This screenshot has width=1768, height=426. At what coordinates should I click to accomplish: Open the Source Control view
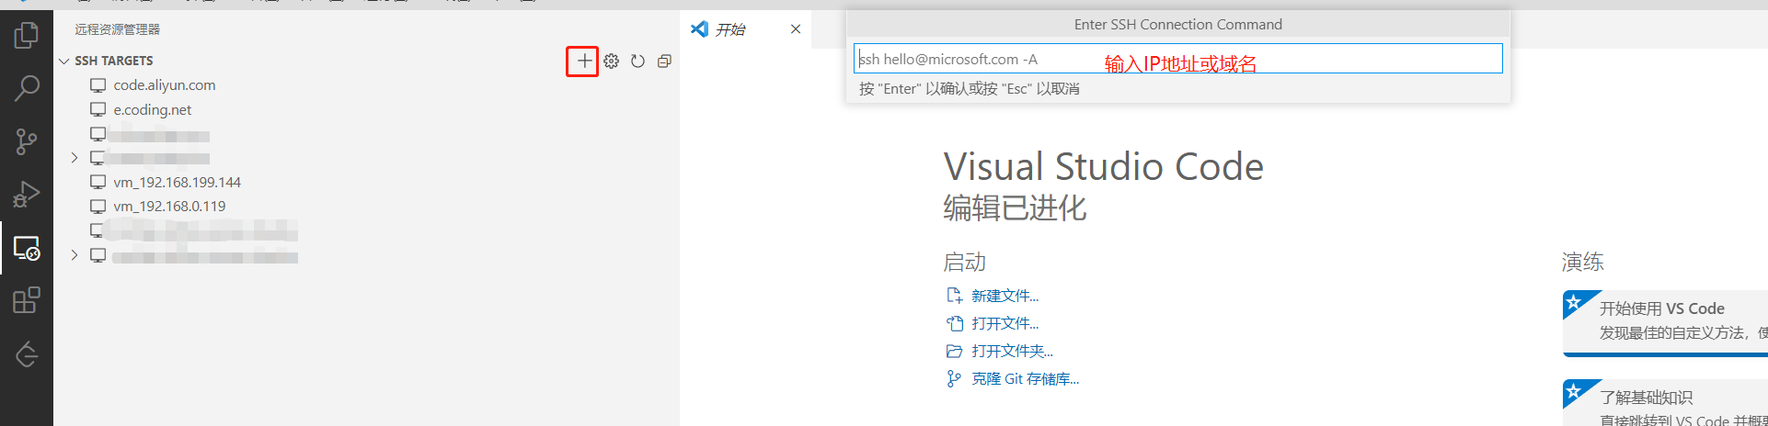pyautogui.click(x=27, y=141)
